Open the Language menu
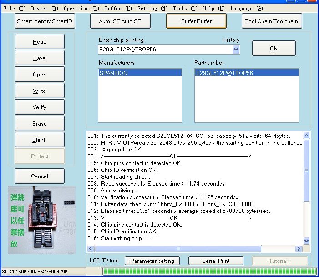 coord(246,8)
